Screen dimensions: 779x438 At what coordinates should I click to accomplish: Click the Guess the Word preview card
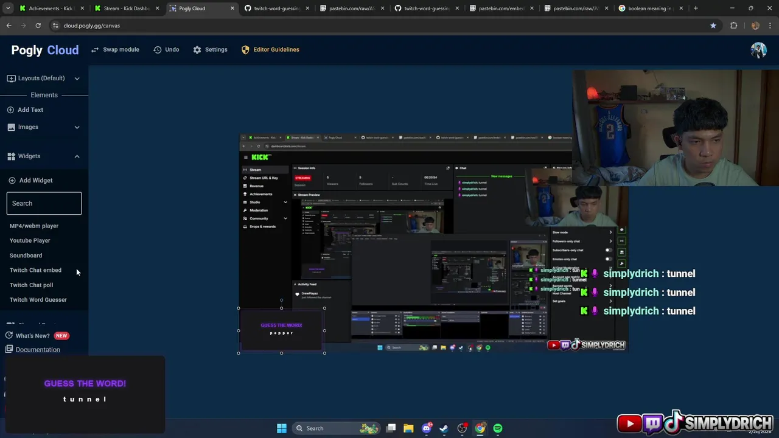pyautogui.click(x=85, y=394)
